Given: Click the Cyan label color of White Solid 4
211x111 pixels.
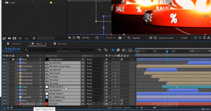Looking at the screenshot, I should coord(20,87).
